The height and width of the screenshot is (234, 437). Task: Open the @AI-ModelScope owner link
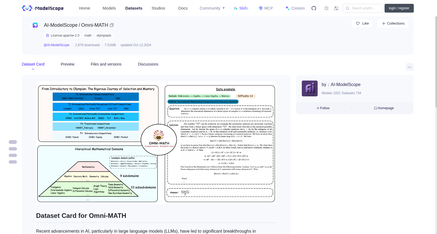57,45
